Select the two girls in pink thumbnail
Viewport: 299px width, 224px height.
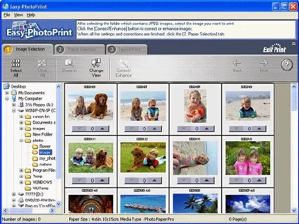(x=248, y=158)
